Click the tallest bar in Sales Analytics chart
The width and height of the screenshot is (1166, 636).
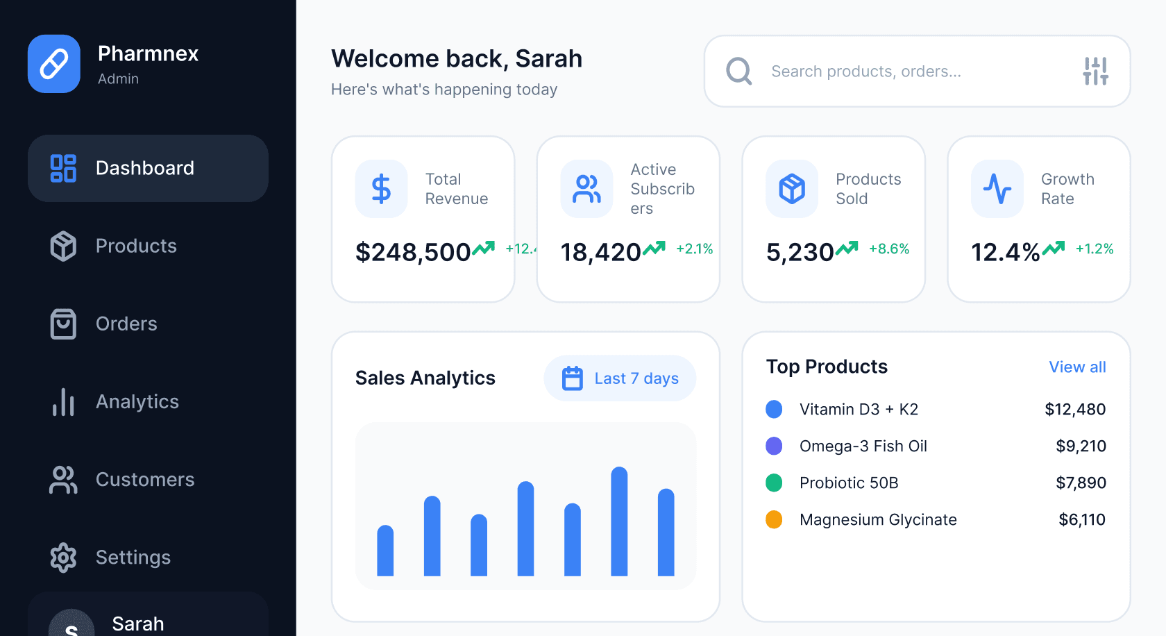[619, 521]
